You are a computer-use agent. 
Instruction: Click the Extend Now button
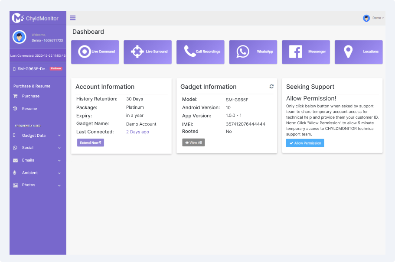tap(90, 142)
